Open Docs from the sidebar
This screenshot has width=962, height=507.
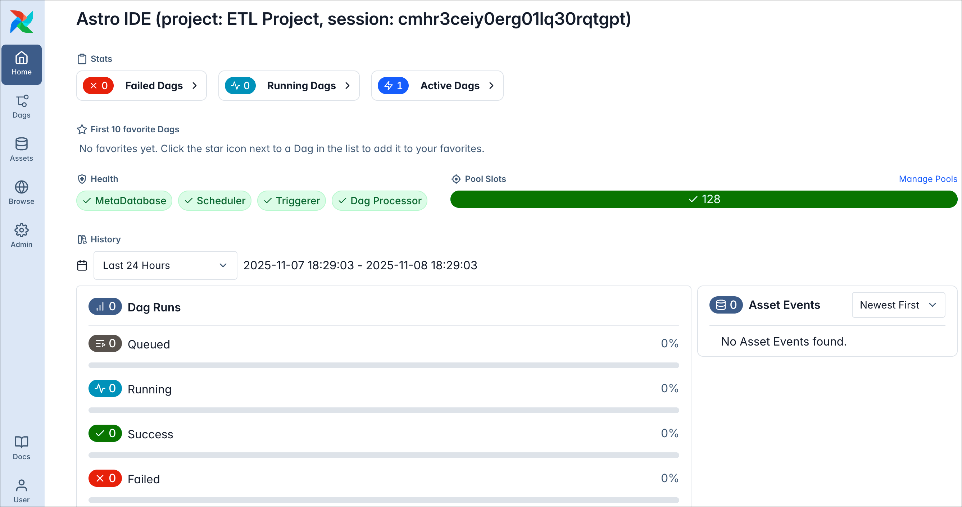22,448
